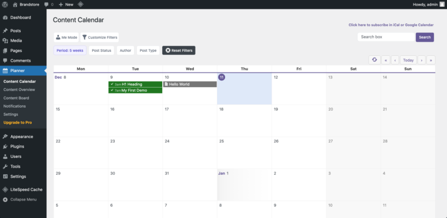The image size is (447, 218).
Task: Subscribe via iCal or Google Calendar link
Action: tap(391, 25)
